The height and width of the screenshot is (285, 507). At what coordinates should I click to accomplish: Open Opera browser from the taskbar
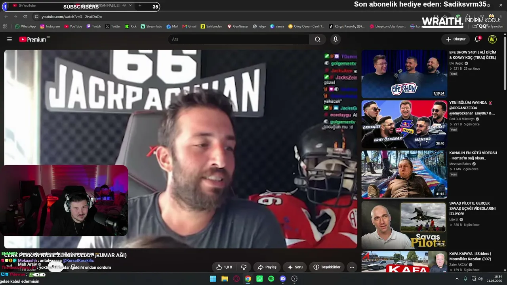236,279
